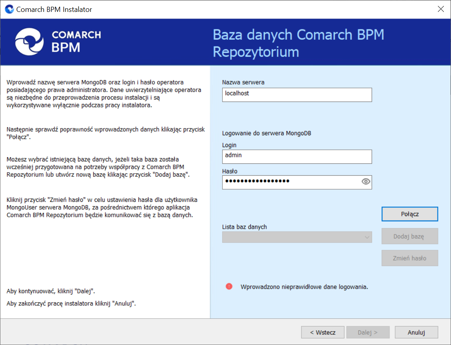Focus the Nazwa serwera input field
451x345 pixels.
297,95
